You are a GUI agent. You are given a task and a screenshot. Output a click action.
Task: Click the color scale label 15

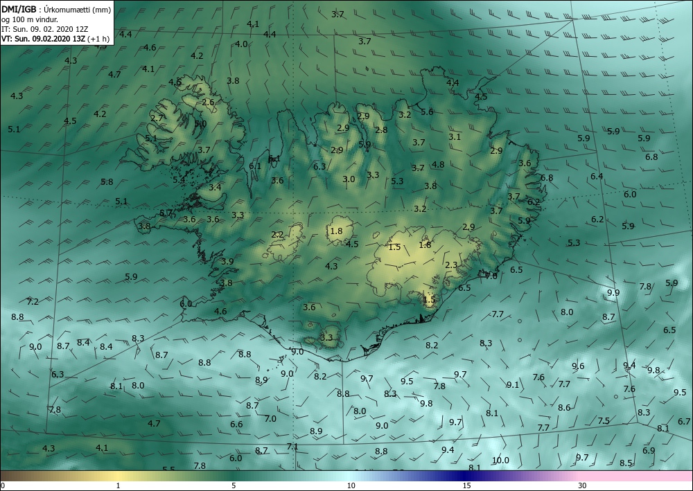(466, 486)
